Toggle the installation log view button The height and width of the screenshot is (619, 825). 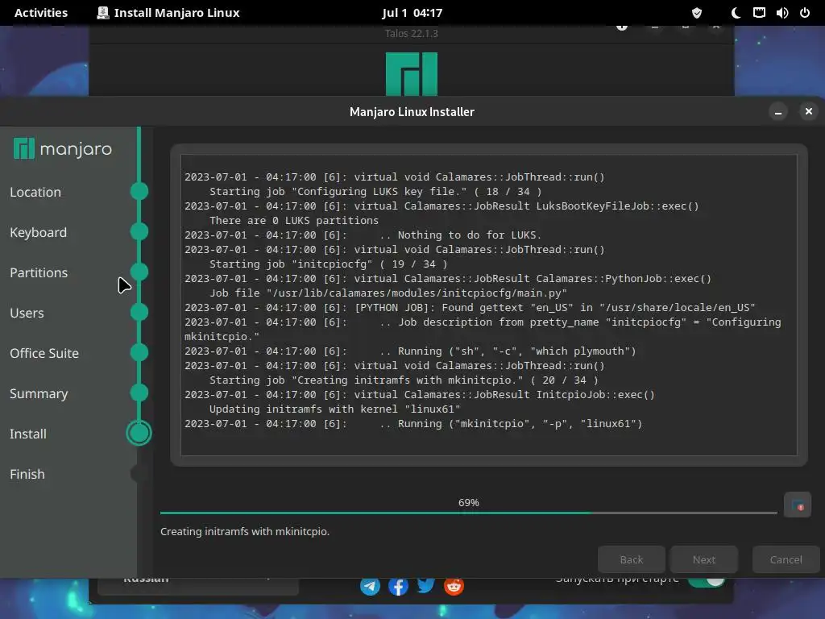coord(797,505)
